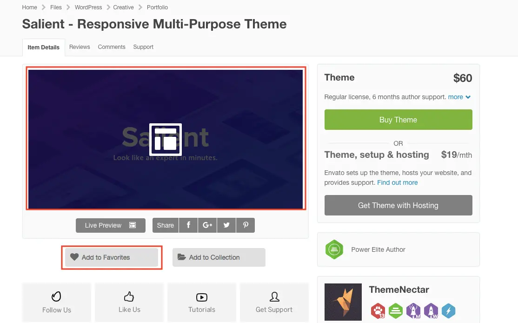Launch the Live Preview button
The image size is (518, 323).
[x=111, y=225]
